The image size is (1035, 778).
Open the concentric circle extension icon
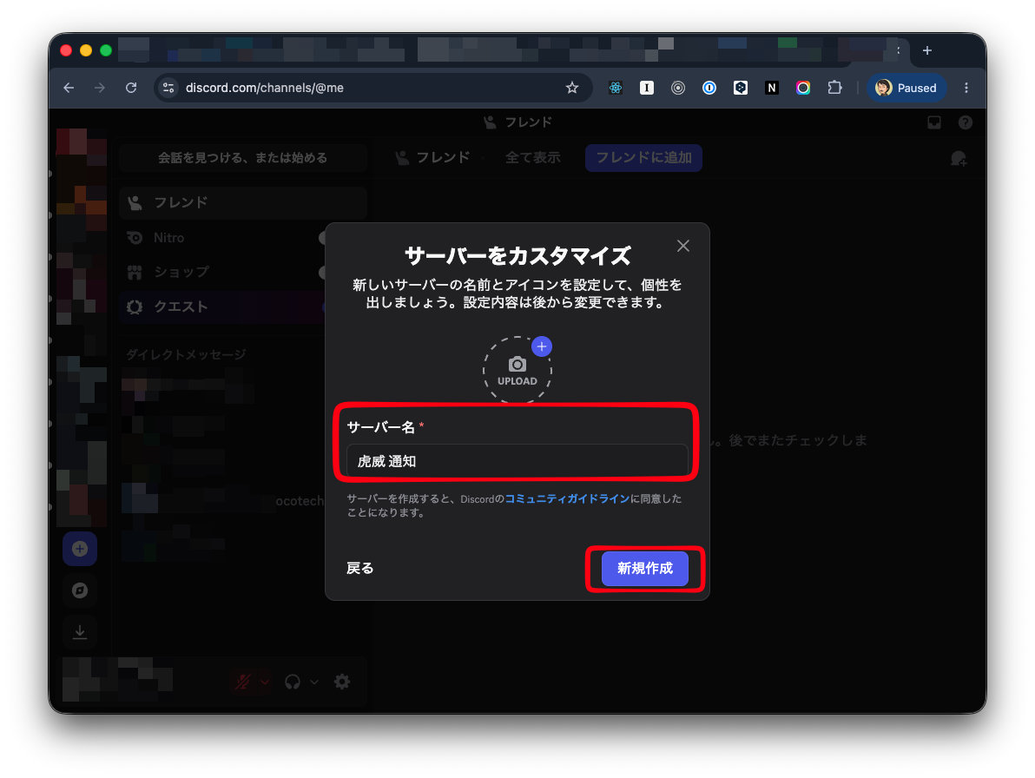pos(678,88)
